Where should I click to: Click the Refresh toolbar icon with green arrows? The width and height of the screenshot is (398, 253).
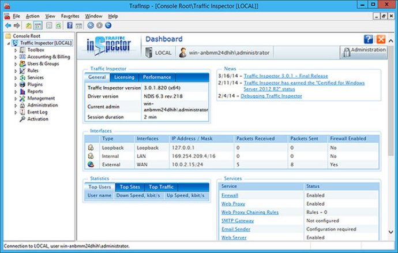pyautogui.click(x=58, y=25)
